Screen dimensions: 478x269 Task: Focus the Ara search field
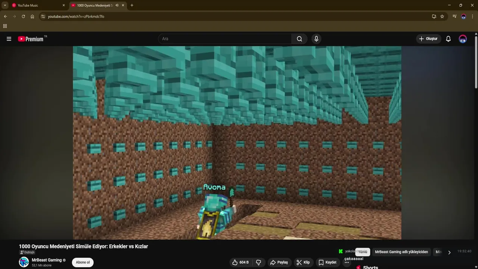tap(225, 39)
